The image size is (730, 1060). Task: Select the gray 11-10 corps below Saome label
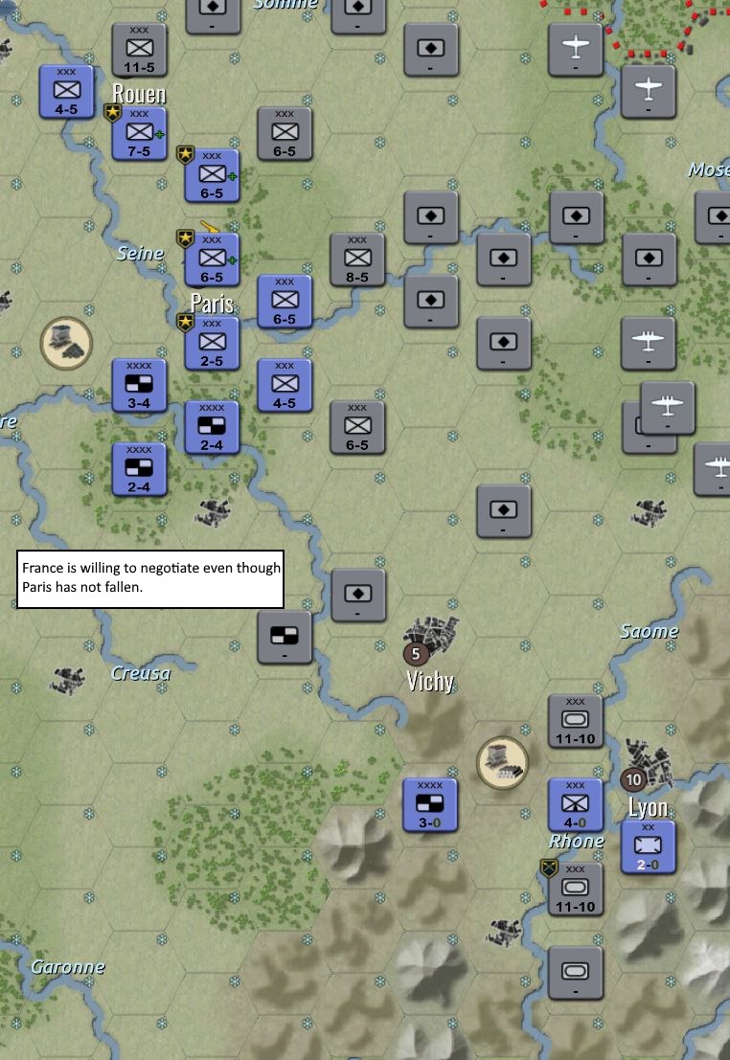(x=575, y=721)
